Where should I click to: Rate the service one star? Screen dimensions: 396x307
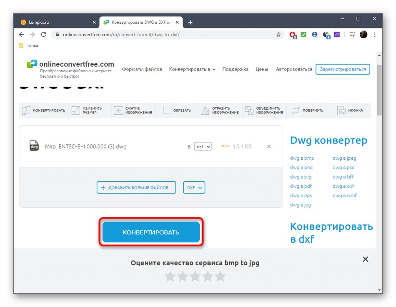click(170, 276)
